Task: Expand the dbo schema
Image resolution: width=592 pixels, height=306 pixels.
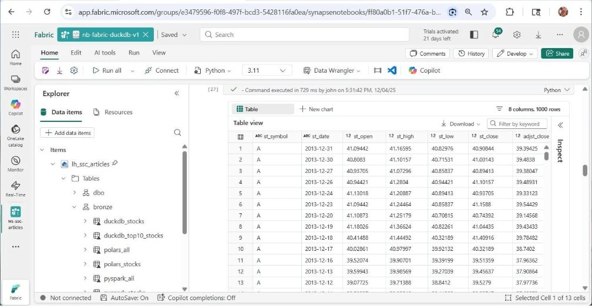Action: pos(75,192)
